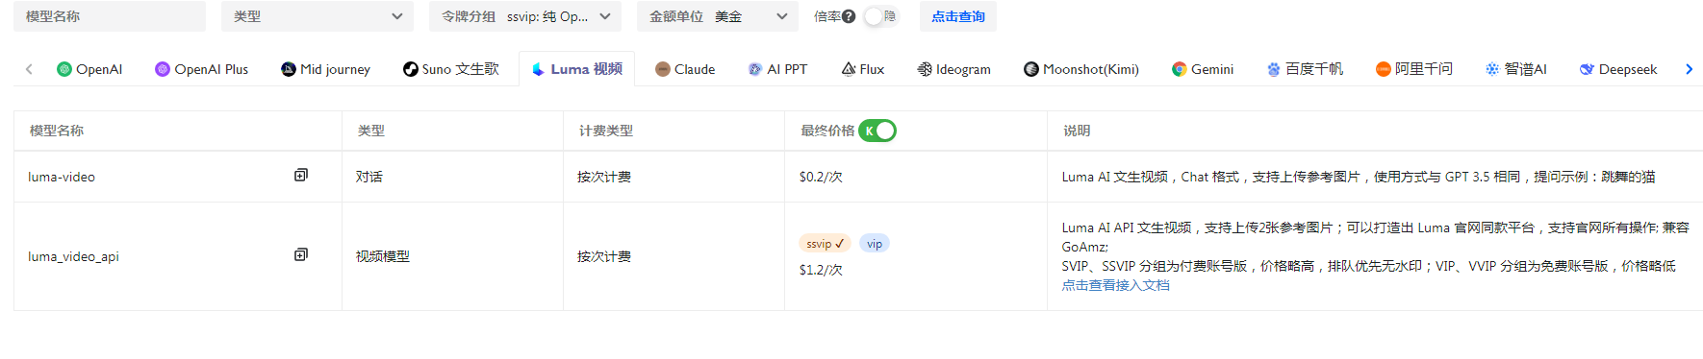The height and width of the screenshot is (359, 1703).
Task: Select the vip price tag
Action: pyautogui.click(x=875, y=244)
